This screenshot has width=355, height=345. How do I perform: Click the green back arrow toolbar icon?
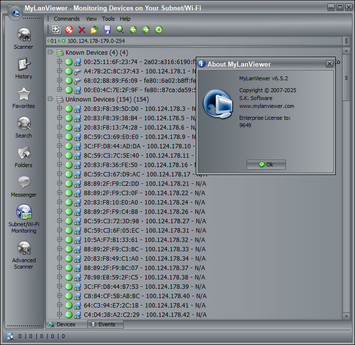click(133, 30)
